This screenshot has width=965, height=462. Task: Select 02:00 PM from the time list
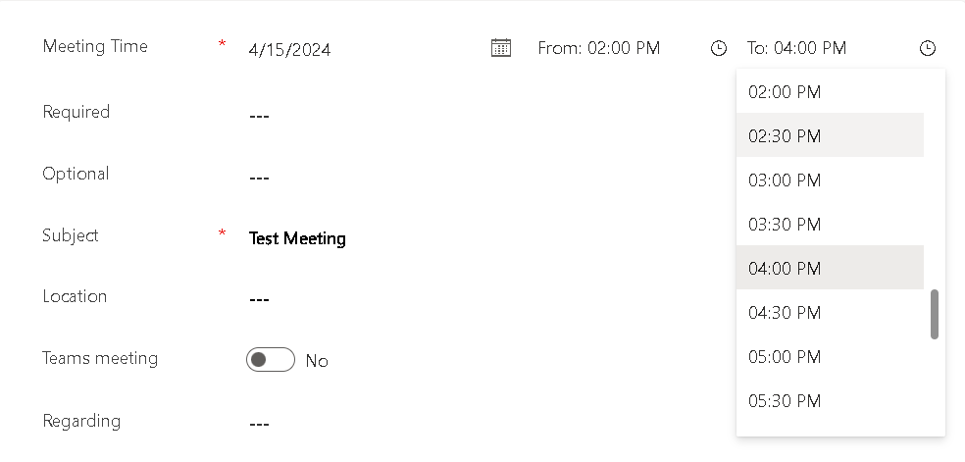click(830, 91)
